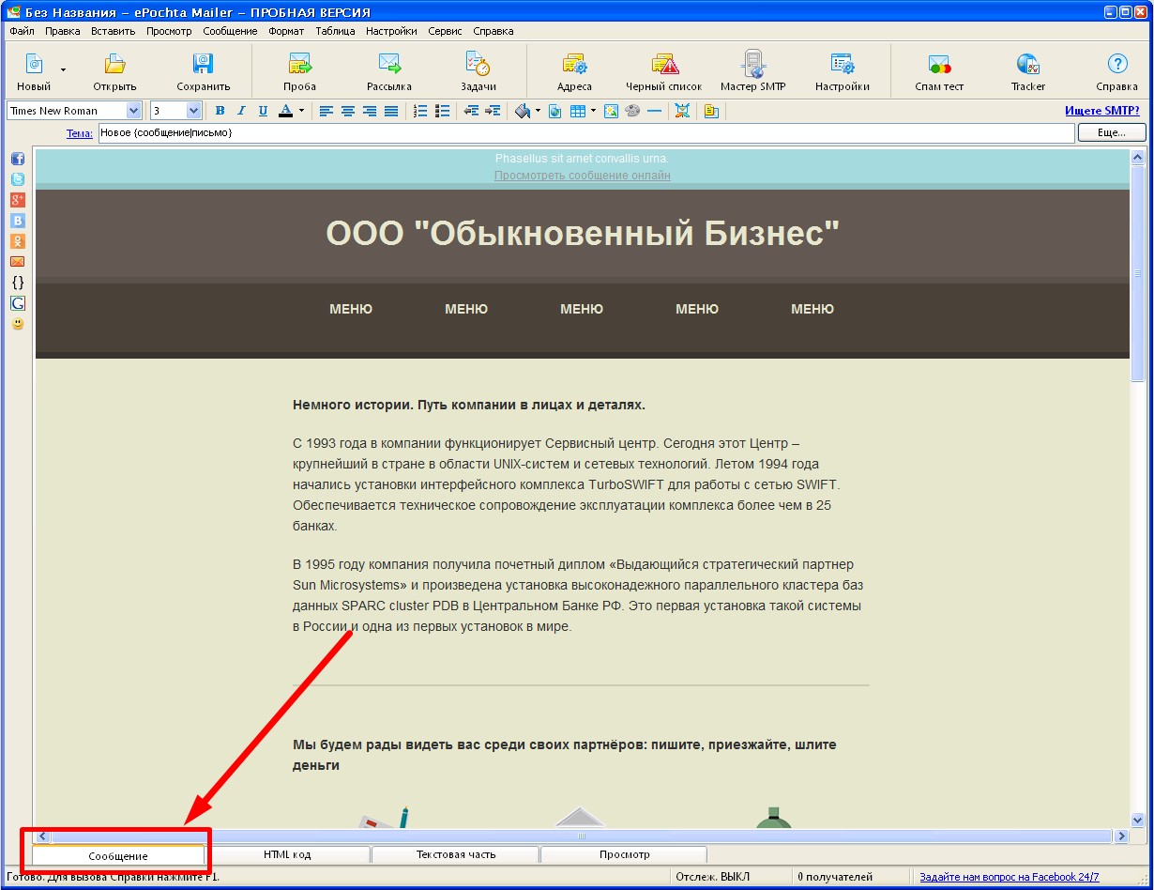Open the fill color dropdown arrow

(x=539, y=111)
